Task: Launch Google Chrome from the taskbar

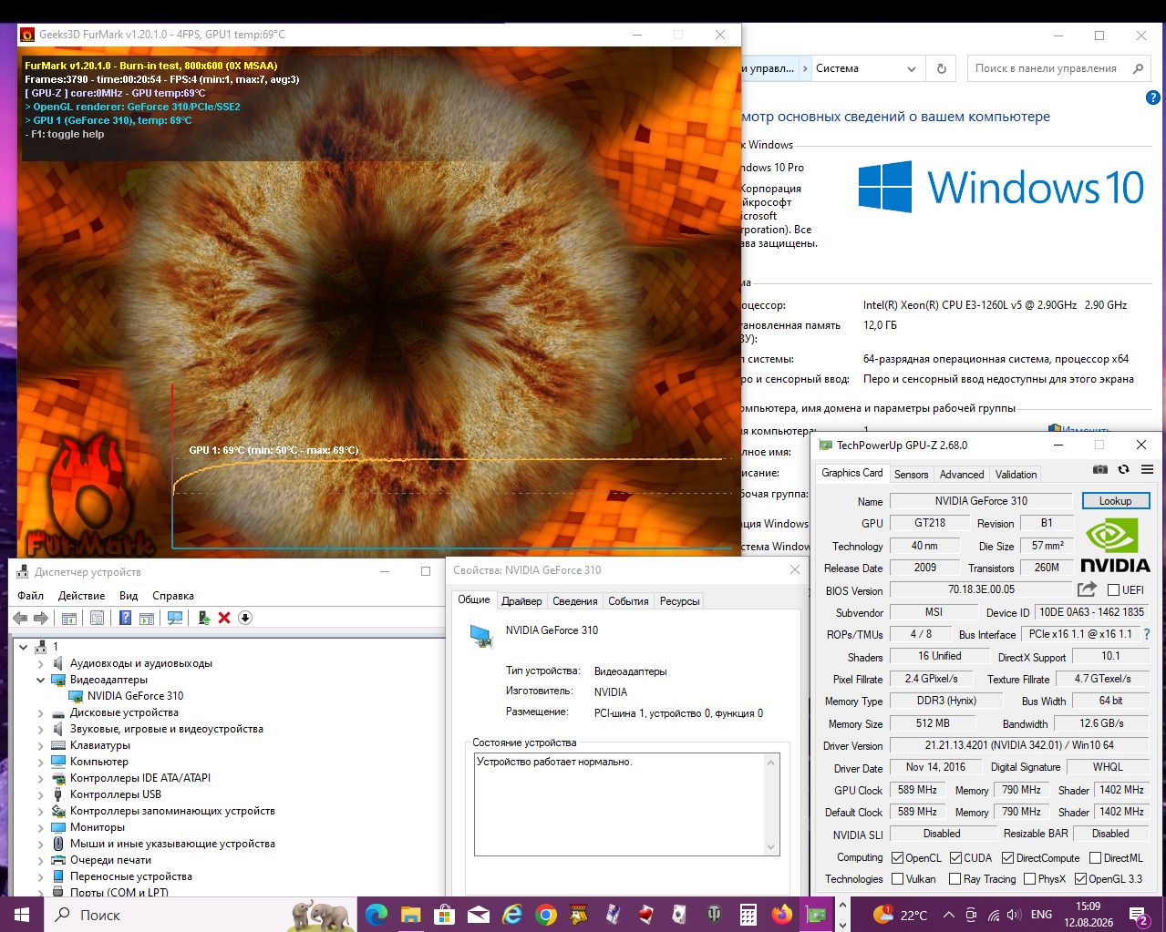Action: [546, 914]
